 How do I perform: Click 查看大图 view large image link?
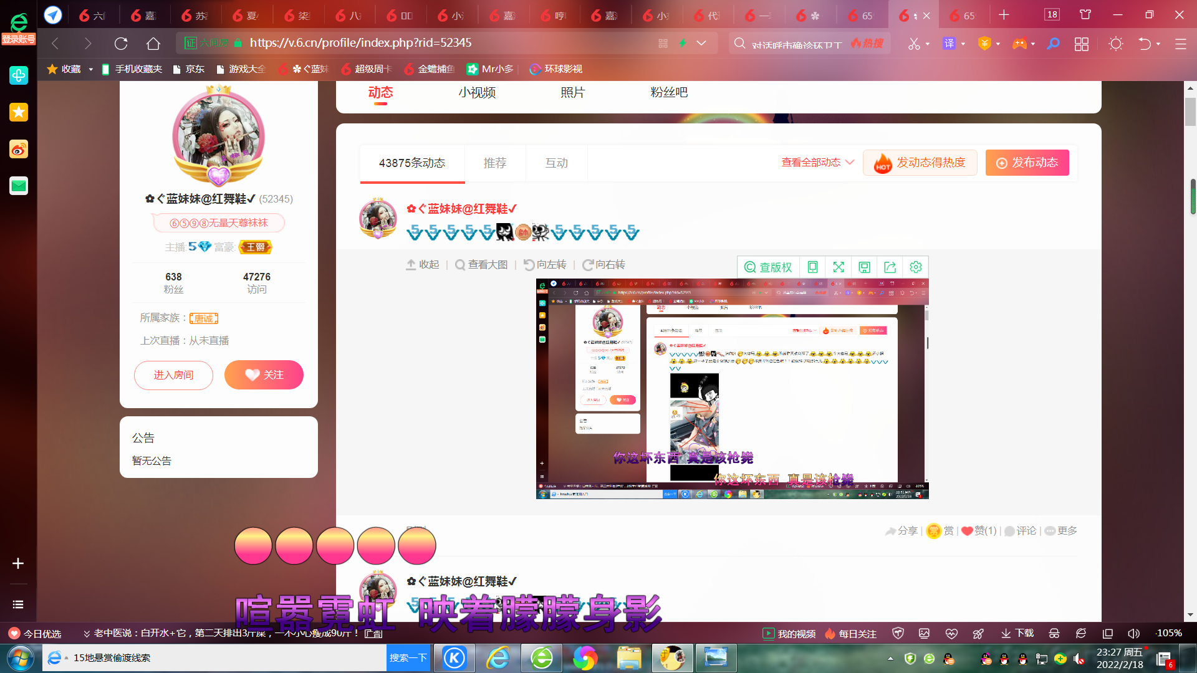(481, 265)
